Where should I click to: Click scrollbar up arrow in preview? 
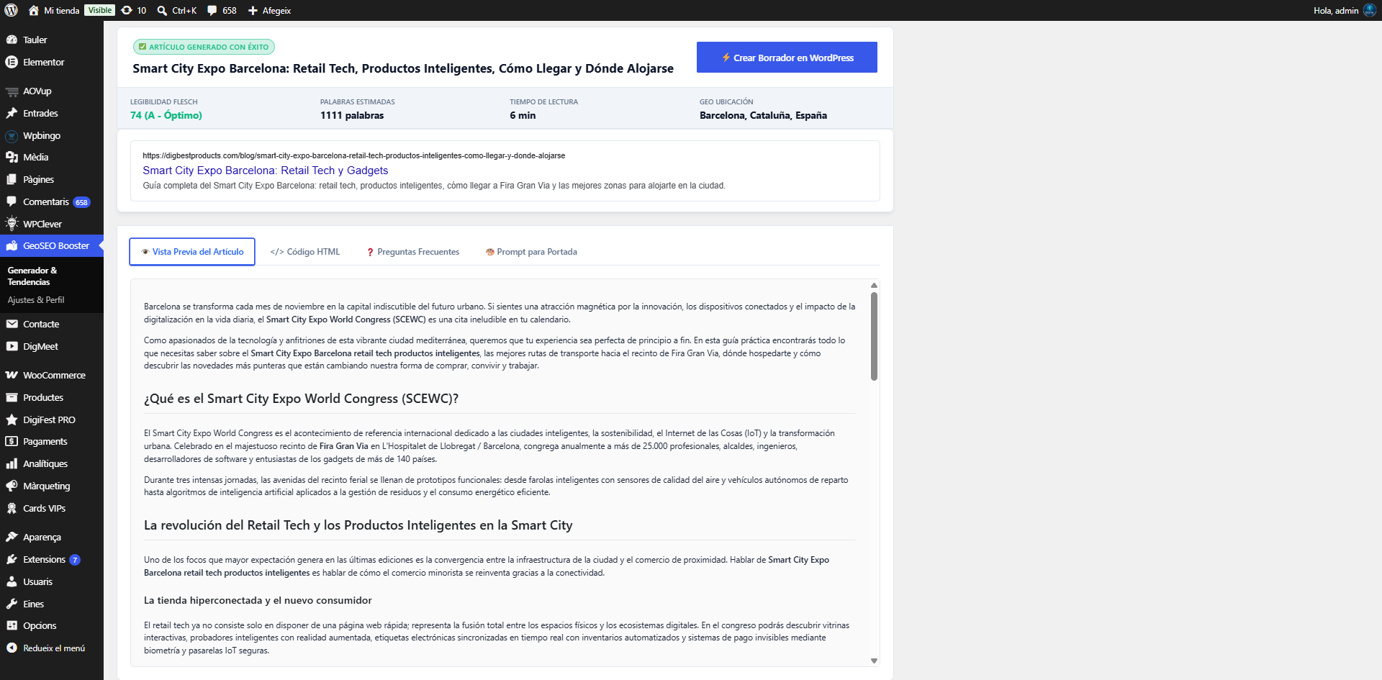point(874,285)
